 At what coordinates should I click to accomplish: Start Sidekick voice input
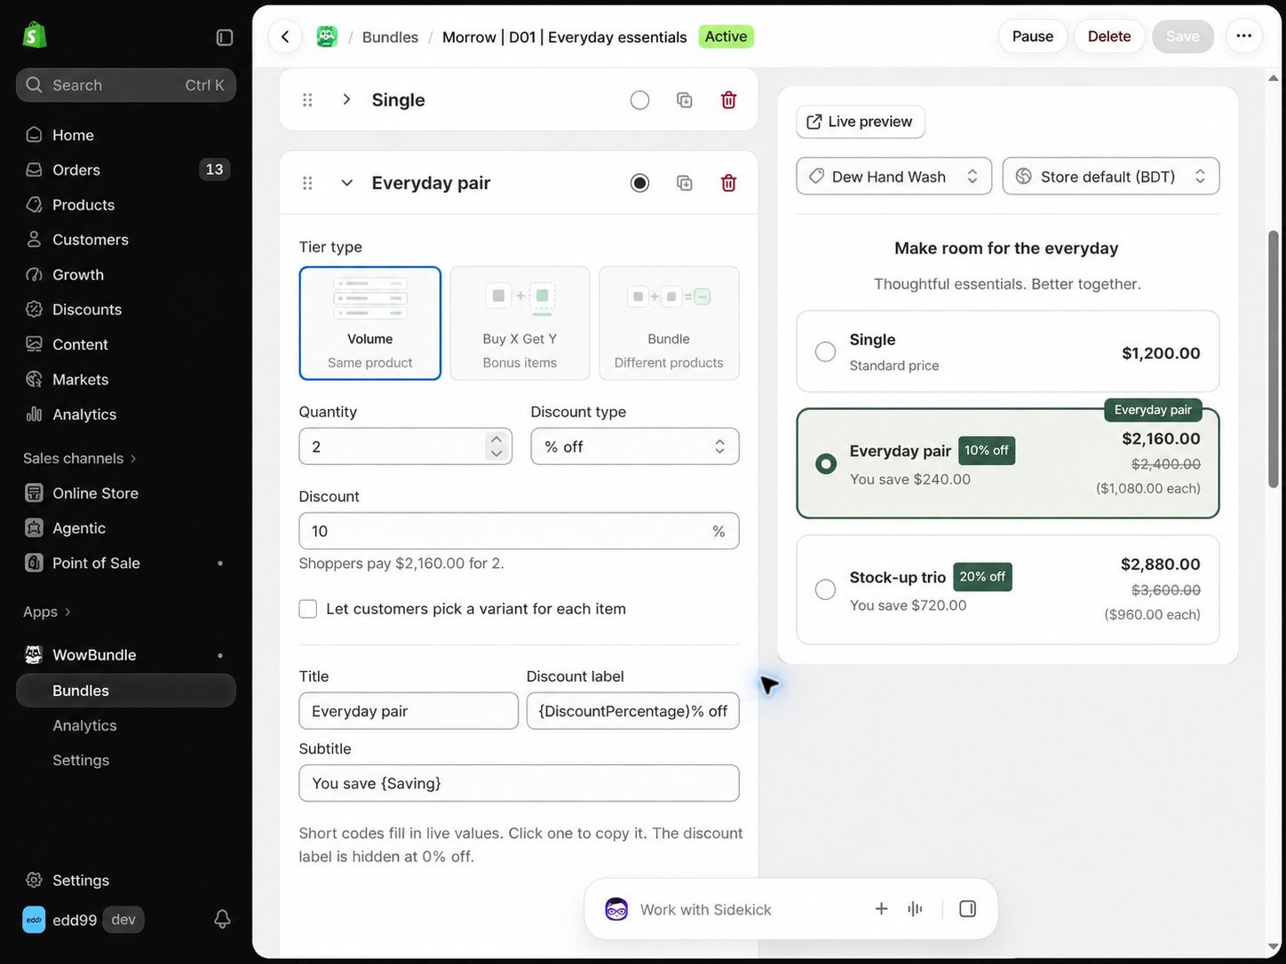(915, 909)
